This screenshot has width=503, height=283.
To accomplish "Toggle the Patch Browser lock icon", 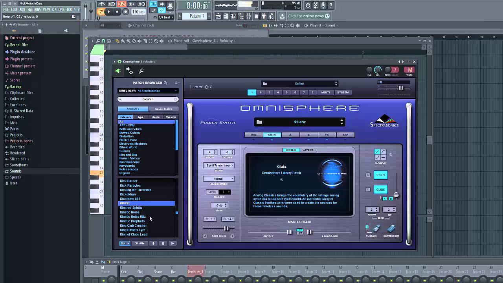I will (x=176, y=83).
